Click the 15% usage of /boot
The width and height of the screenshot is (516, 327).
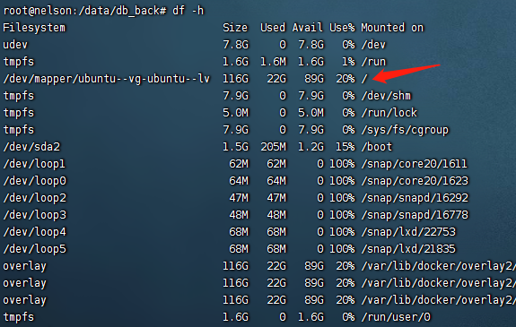click(345, 147)
